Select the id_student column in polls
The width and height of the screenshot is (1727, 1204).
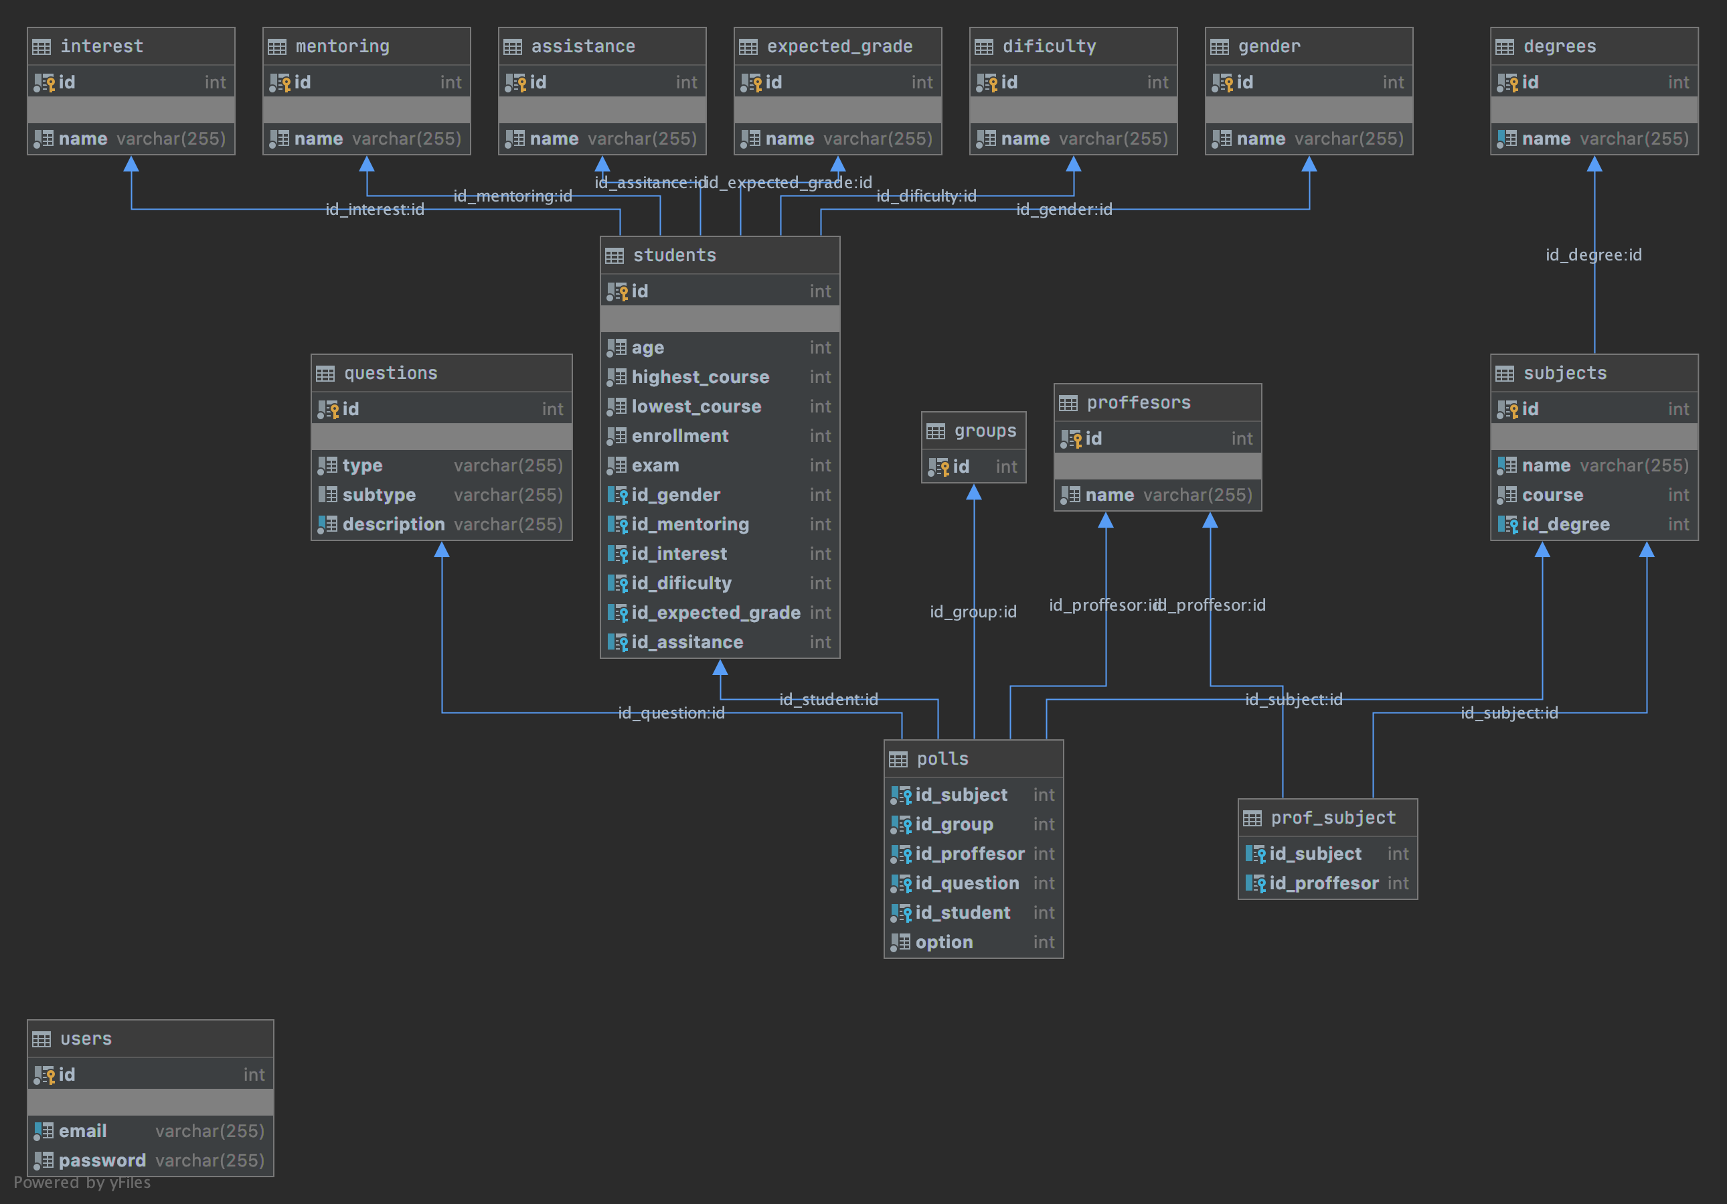[x=973, y=913]
